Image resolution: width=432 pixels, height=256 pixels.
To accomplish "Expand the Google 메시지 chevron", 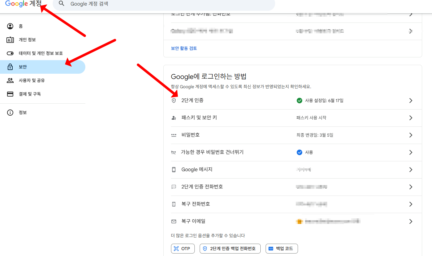I will tap(410, 170).
